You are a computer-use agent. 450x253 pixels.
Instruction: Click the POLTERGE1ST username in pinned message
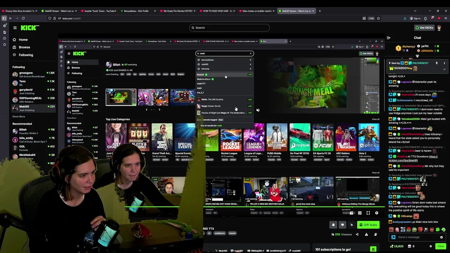tap(420, 63)
